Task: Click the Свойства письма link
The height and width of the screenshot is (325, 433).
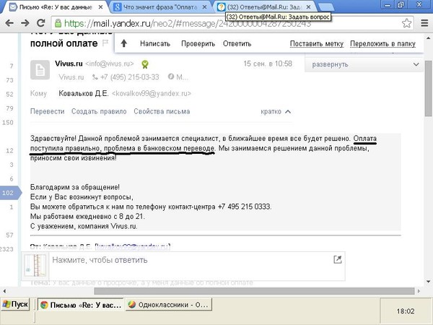Action: tap(162, 111)
